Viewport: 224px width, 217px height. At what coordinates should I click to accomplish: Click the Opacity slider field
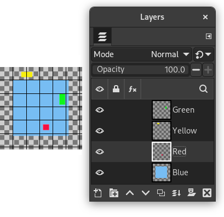click(140, 70)
